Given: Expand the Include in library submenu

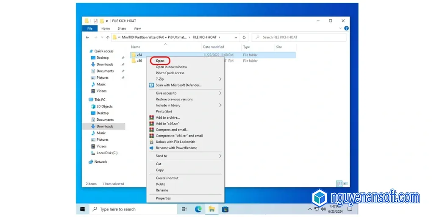Looking at the screenshot, I should 186,105.
